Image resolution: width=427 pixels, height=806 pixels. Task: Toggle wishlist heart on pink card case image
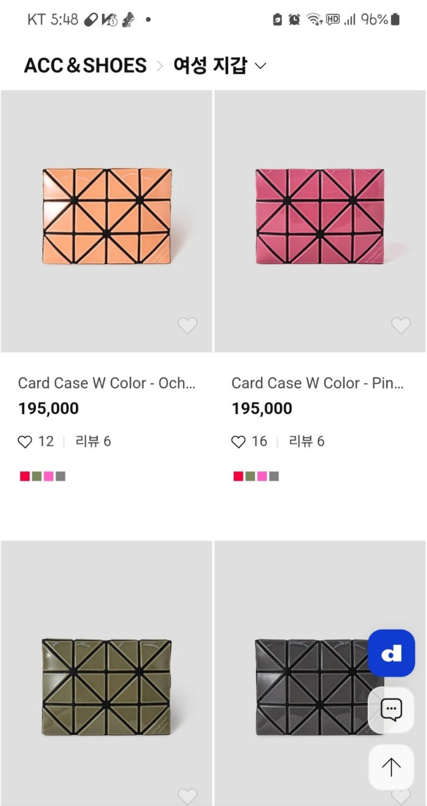pos(401,326)
